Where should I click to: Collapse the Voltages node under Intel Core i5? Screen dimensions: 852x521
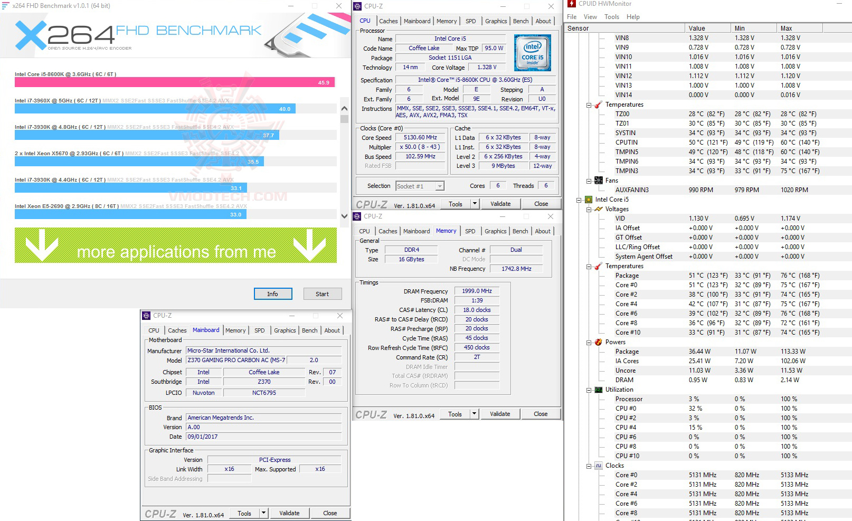(589, 210)
